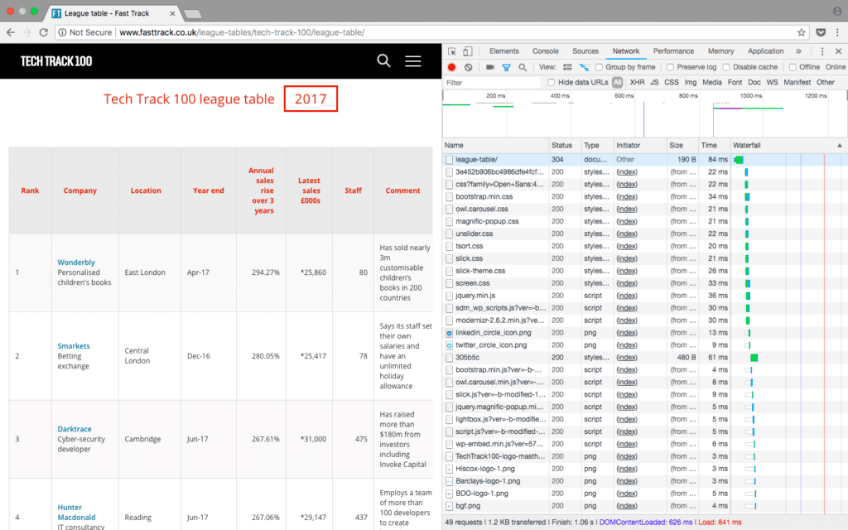Open a new browser tab
Screen dimensions: 848x530
point(192,14)
